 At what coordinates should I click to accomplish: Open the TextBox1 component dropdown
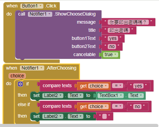(110, 96)
